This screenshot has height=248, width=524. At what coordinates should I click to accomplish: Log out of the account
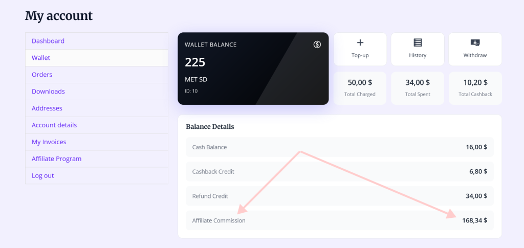click(x=43, y=175)
